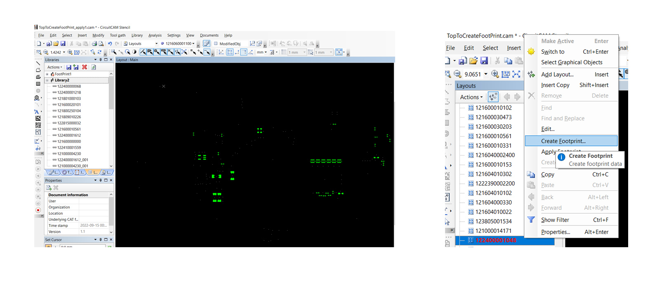Pin the Libraries panel with the pushpin
Screen dimensions: 669x281
(x=101, y=60)
